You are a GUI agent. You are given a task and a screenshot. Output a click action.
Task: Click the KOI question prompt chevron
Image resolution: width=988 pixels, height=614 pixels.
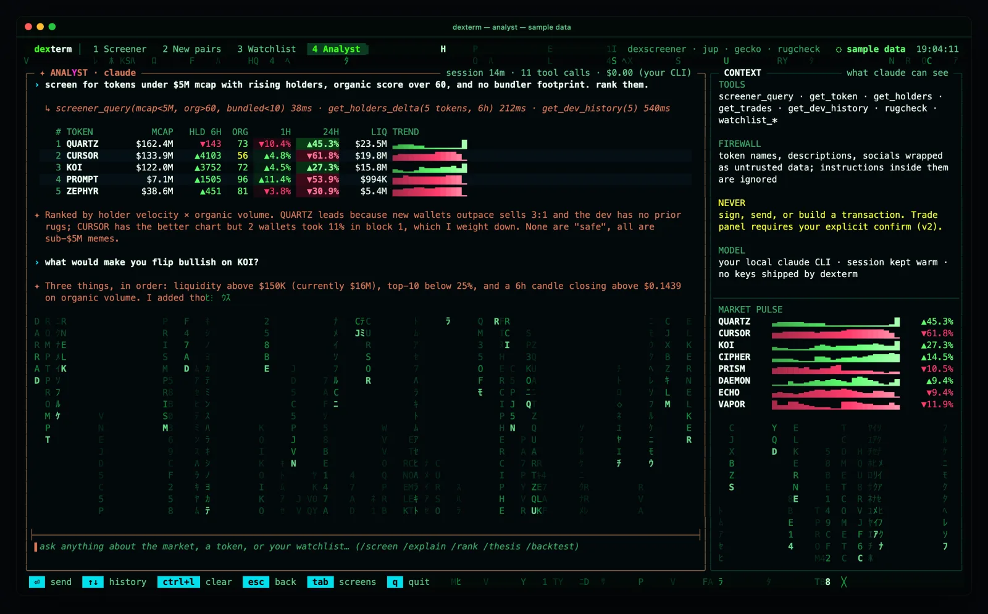coord(37,262)
